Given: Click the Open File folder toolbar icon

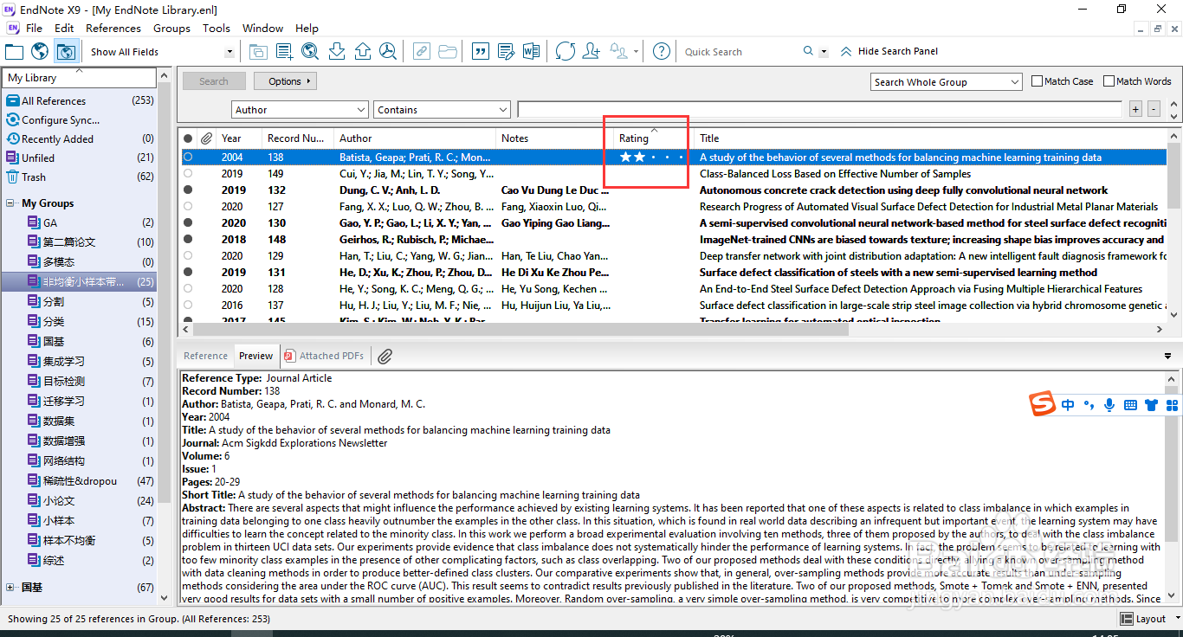Looking at the screenshot, I should (448, 51).
